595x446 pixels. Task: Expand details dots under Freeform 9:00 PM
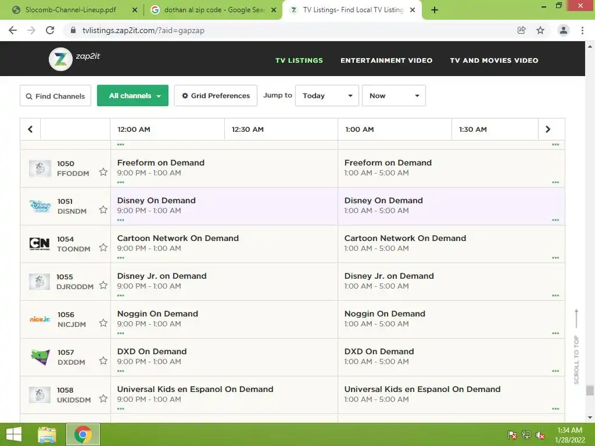(121, 182)
